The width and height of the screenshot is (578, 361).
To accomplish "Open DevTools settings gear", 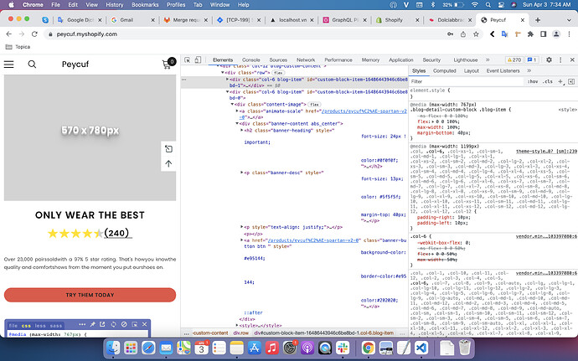I will (x=549, y=59).
